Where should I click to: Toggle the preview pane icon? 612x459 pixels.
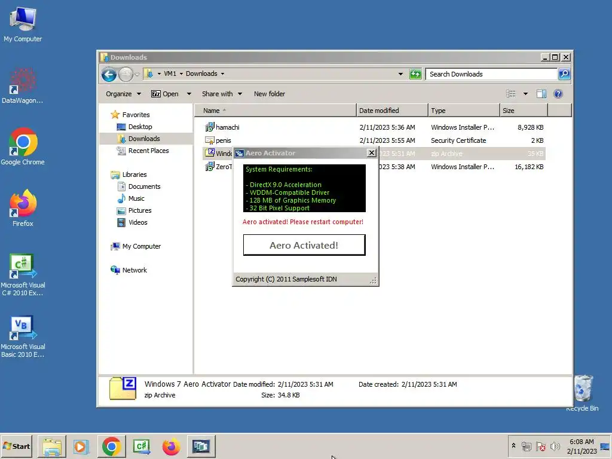pyautogui.click(x=541, y=94)
